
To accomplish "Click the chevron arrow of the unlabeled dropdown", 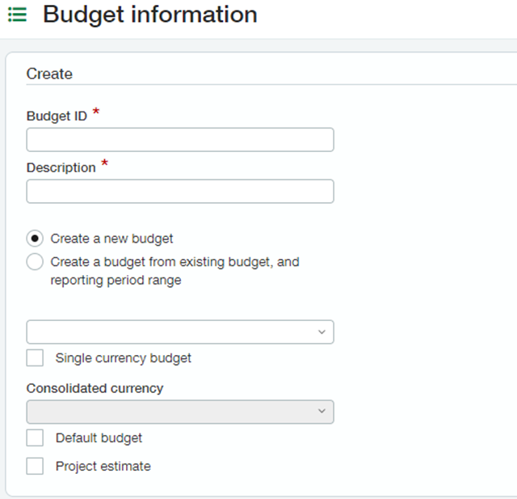I will (322, 332).
